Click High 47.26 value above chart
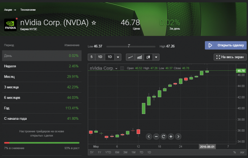The image size is (248, 158). tap(170, 46)
